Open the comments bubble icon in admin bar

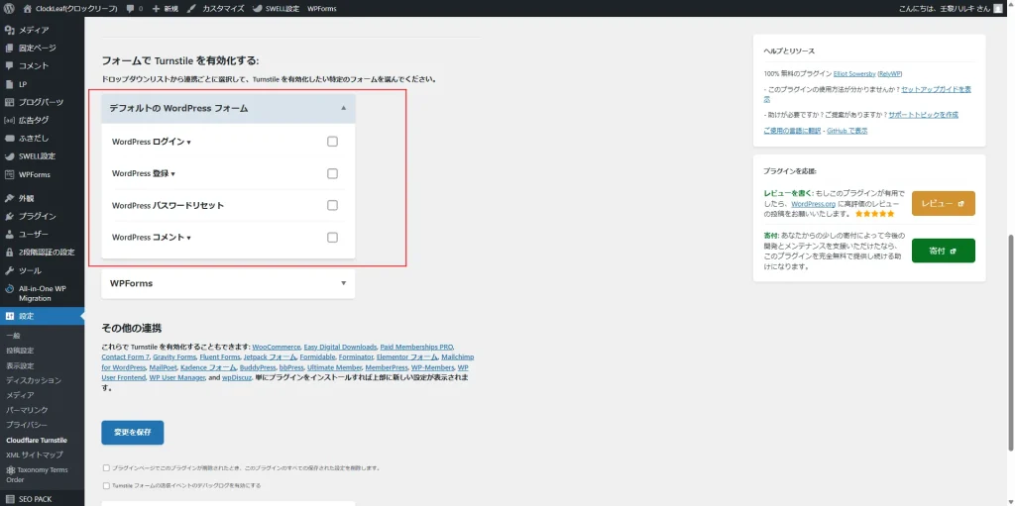[131, 8]
